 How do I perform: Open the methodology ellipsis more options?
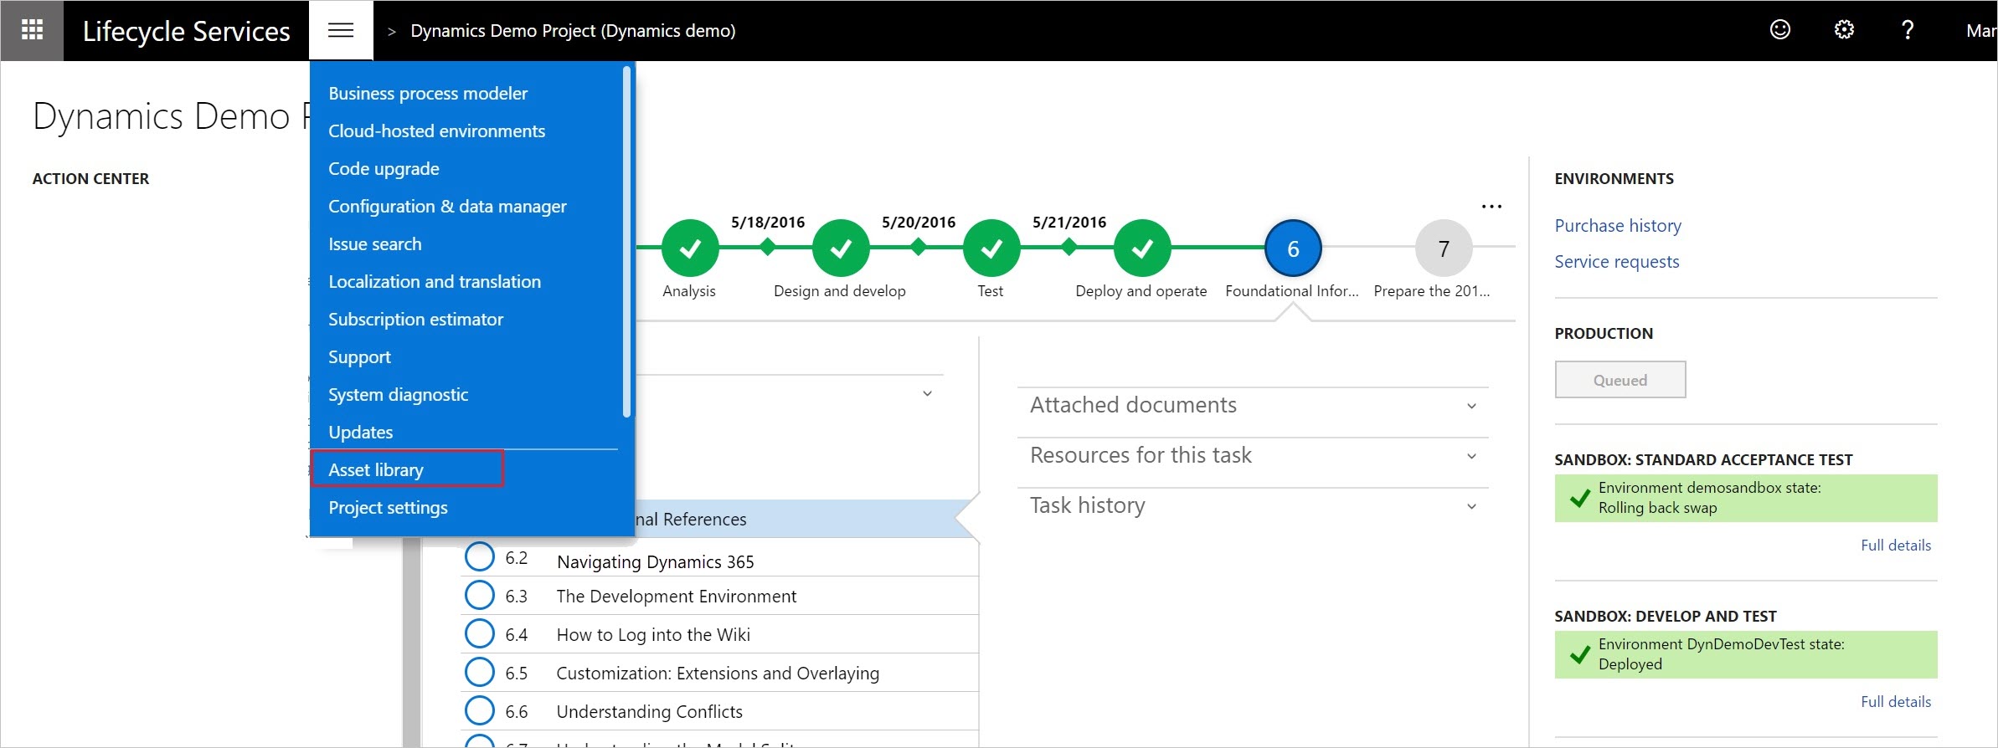[1491, 206]
